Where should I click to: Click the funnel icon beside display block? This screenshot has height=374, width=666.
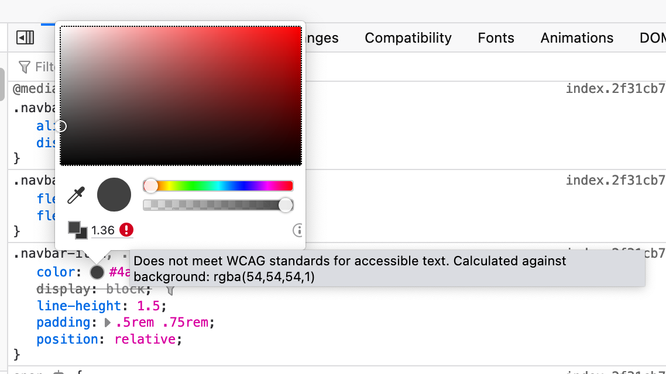click(x=170, y=290)
